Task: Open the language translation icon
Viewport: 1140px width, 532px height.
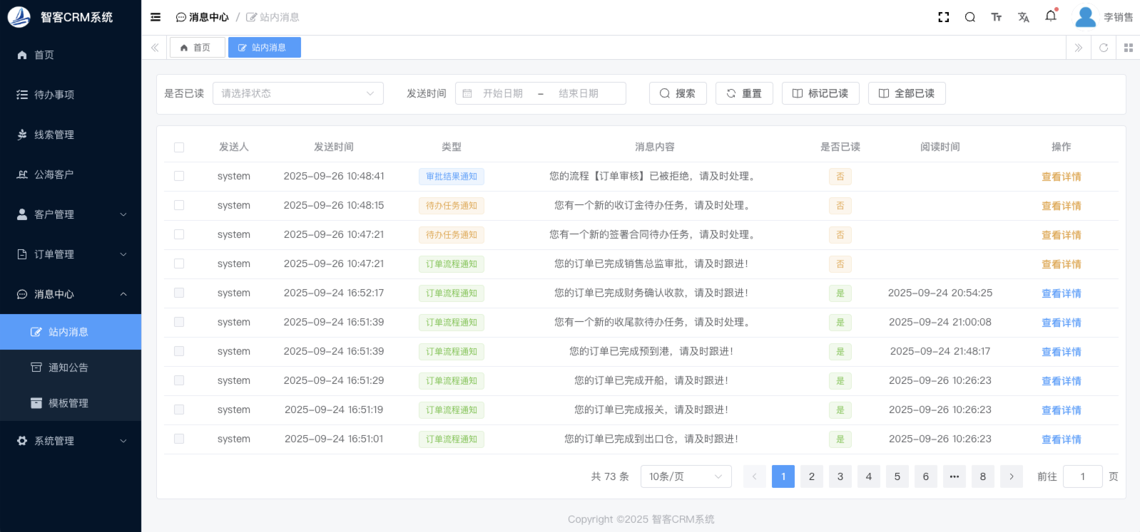Action: 1023,17
